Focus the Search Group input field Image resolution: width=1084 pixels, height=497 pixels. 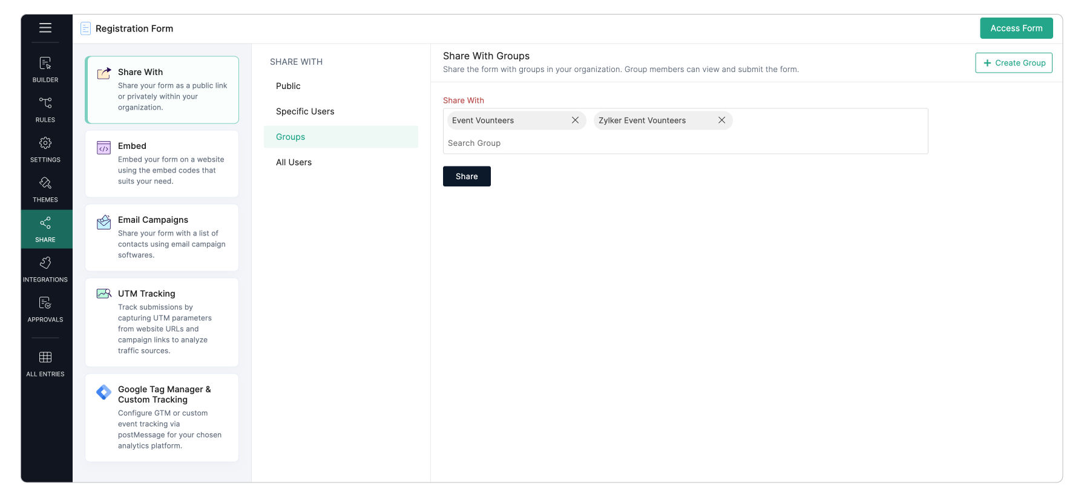click(x=685, y=143)
